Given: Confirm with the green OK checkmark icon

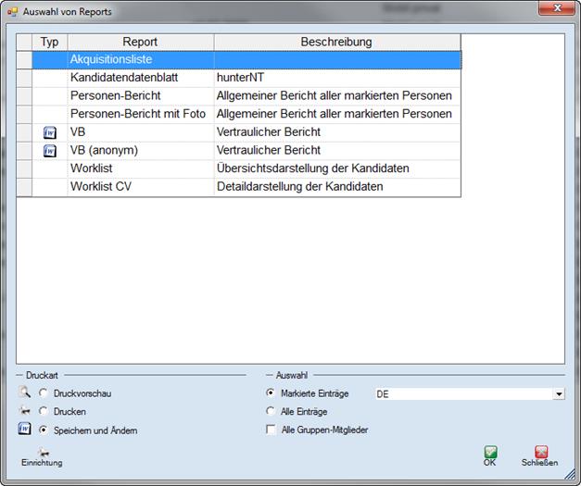Looking at the screenshot, I should click(x=490, y=452).
